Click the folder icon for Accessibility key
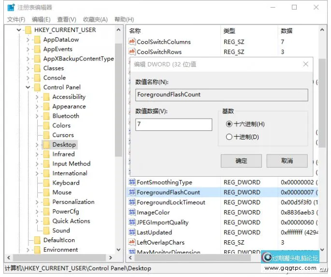This screenshot has height=277, width=331. click(46, 97)
